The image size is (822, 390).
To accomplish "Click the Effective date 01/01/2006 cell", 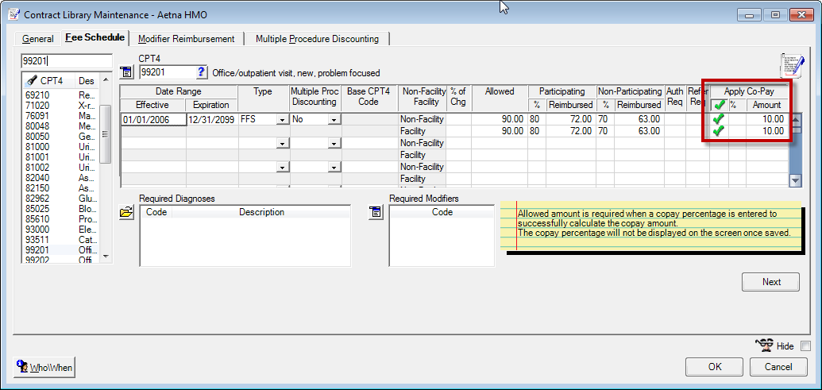I will coord(153,119).
